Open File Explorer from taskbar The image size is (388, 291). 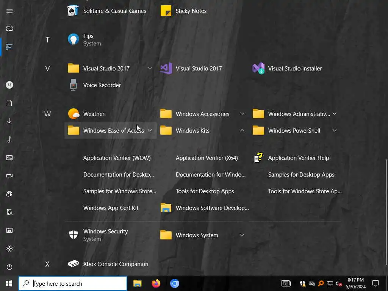137,283
